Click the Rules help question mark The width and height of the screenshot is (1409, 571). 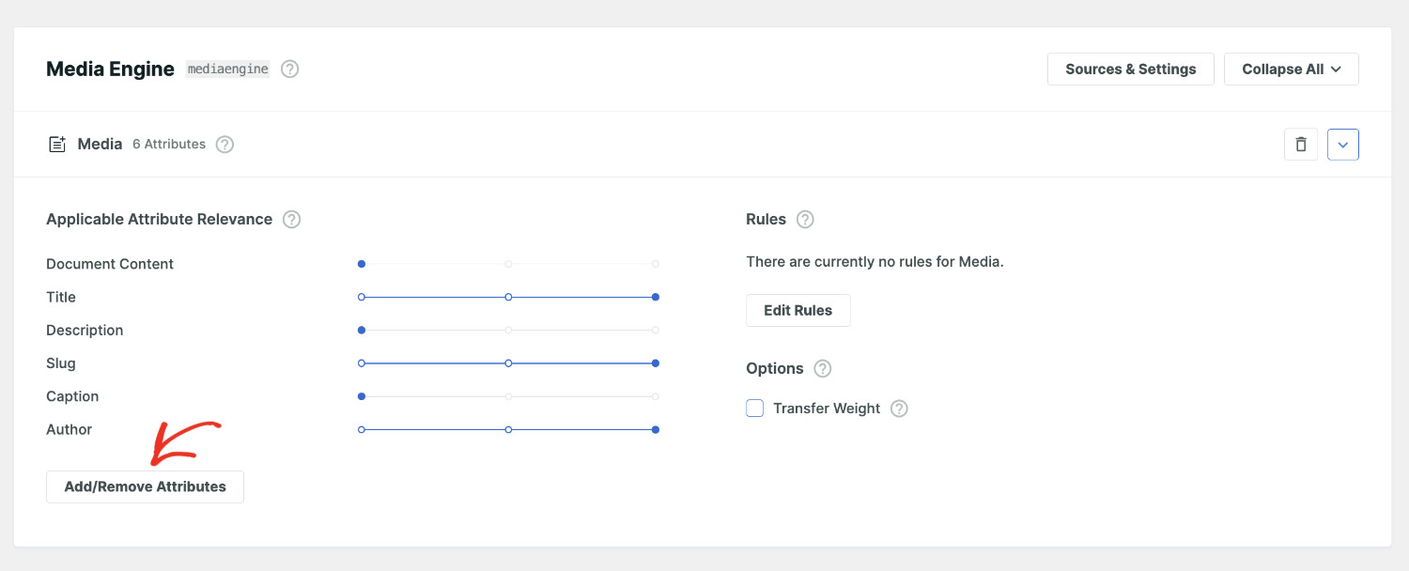coord(805,220)
